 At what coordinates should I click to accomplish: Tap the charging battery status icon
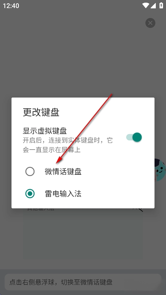pyautogui.click(x=161, y=5)
